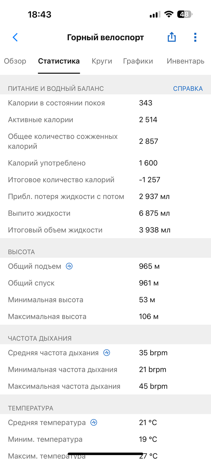Open the Круги tab

tap(102, 61)
